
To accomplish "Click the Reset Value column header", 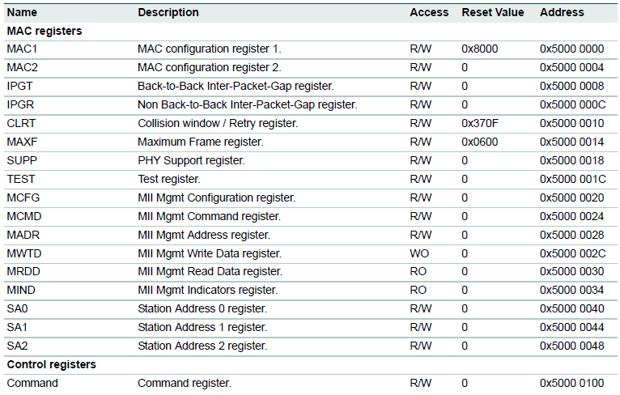I will [x=493, y=12].
